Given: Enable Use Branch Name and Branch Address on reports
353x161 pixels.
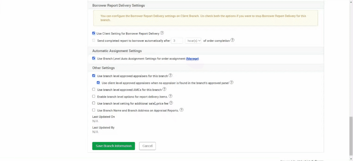Looking at the screenshot, I should 94,110.
